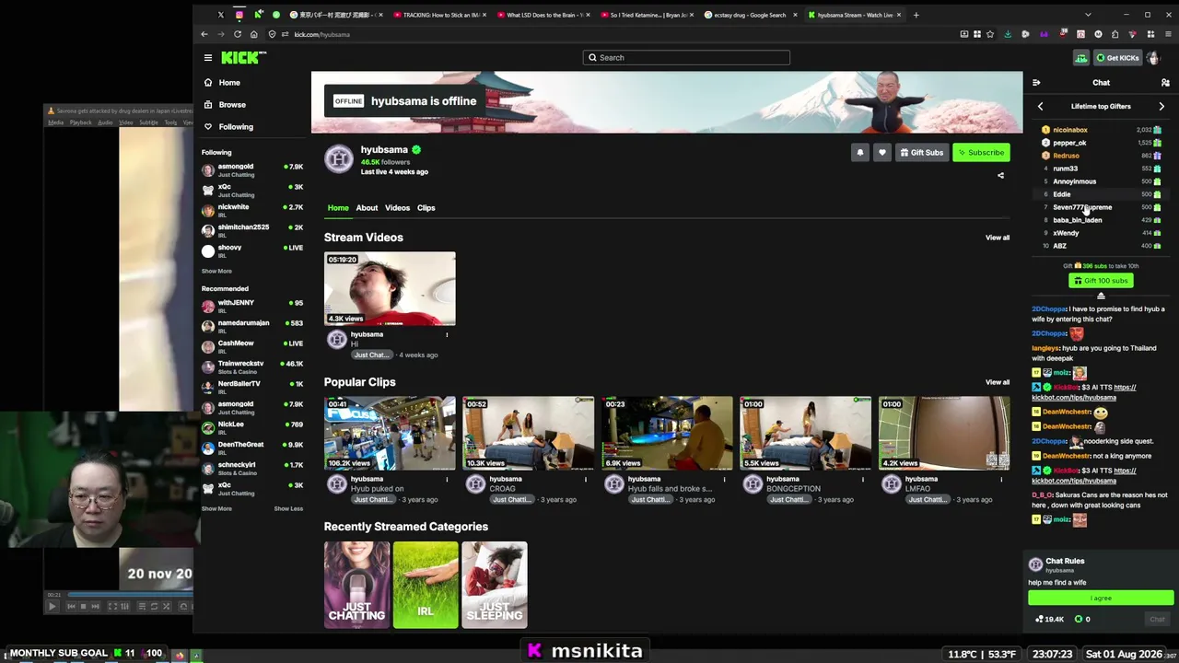Click View all for Popular Clips
Image resolution: width=1179 pixels, height=663 pixels.
coord(998,382)
